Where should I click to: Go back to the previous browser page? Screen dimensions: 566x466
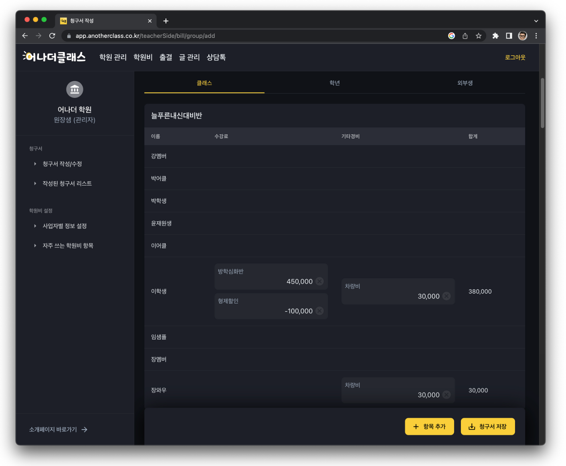point(25,36)
